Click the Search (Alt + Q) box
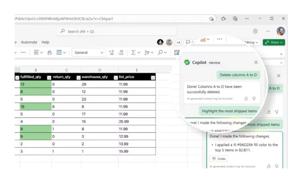 (116, 31)
